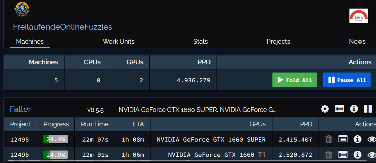Click the 24.9% progress bar
The height and width of the screenshot is (163, 376).
pyautogui.click(x=56, y=155)
